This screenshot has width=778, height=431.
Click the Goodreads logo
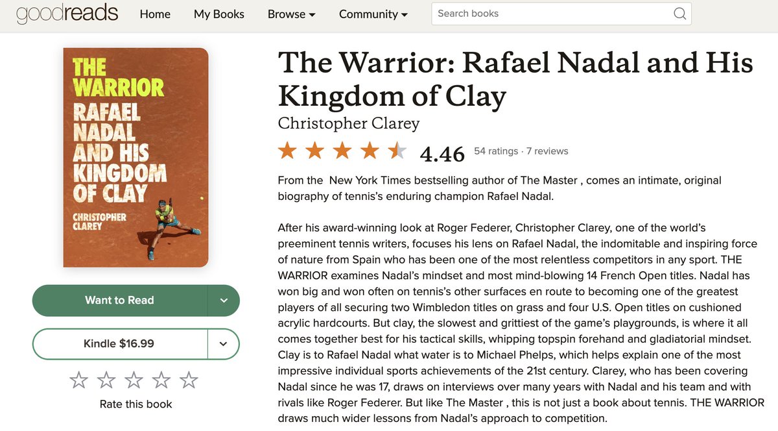[67, 14]
